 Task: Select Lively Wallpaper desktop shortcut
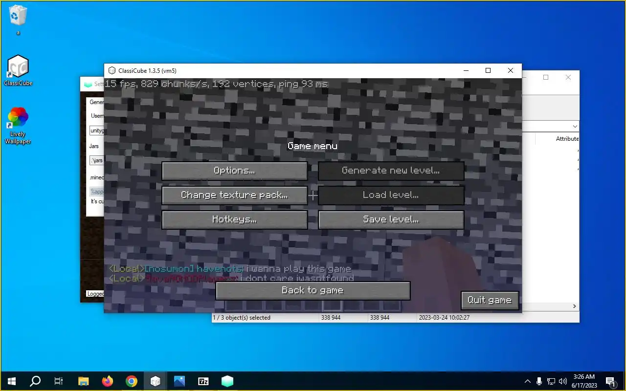pos(18,126)
